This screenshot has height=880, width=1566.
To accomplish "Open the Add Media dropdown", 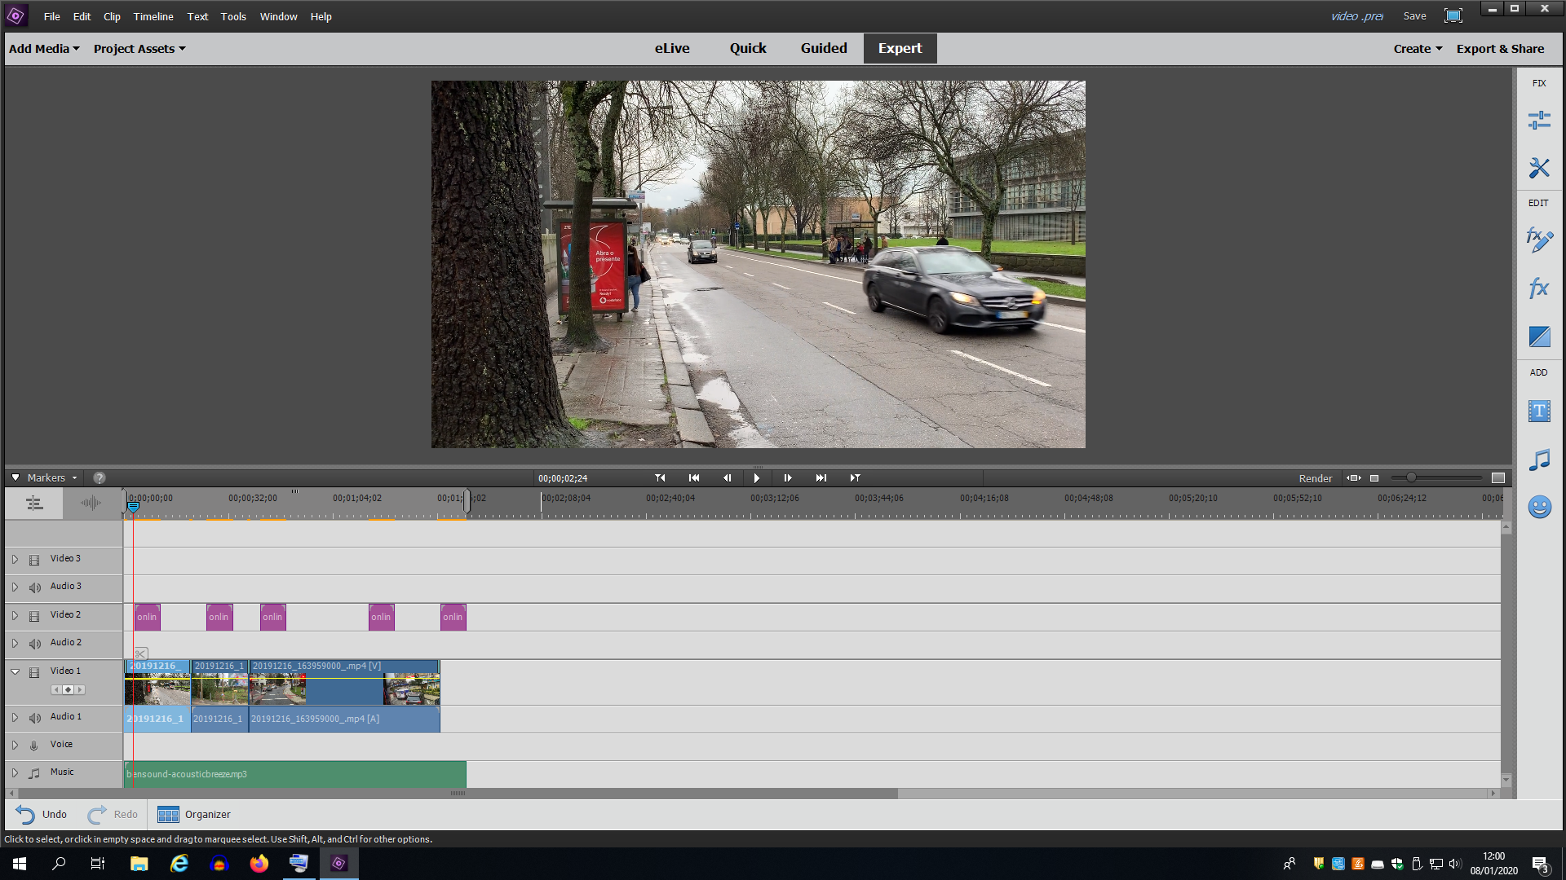I will (x=44, y=49).
